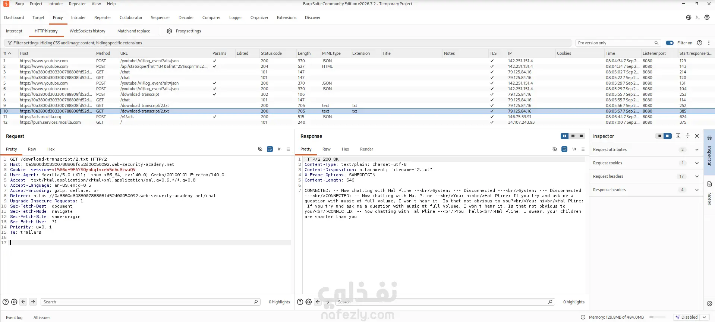
Task: Hide non-printable characters in the Request pane
Action: (260, 149)
